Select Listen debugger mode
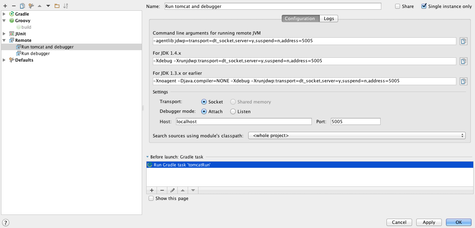475x228 pixels. point(233,111)
